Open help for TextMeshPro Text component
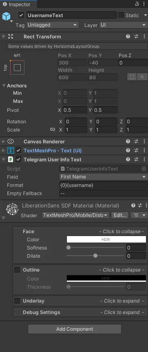The height and width of the screenshot is (352, 148). point(128,150)
